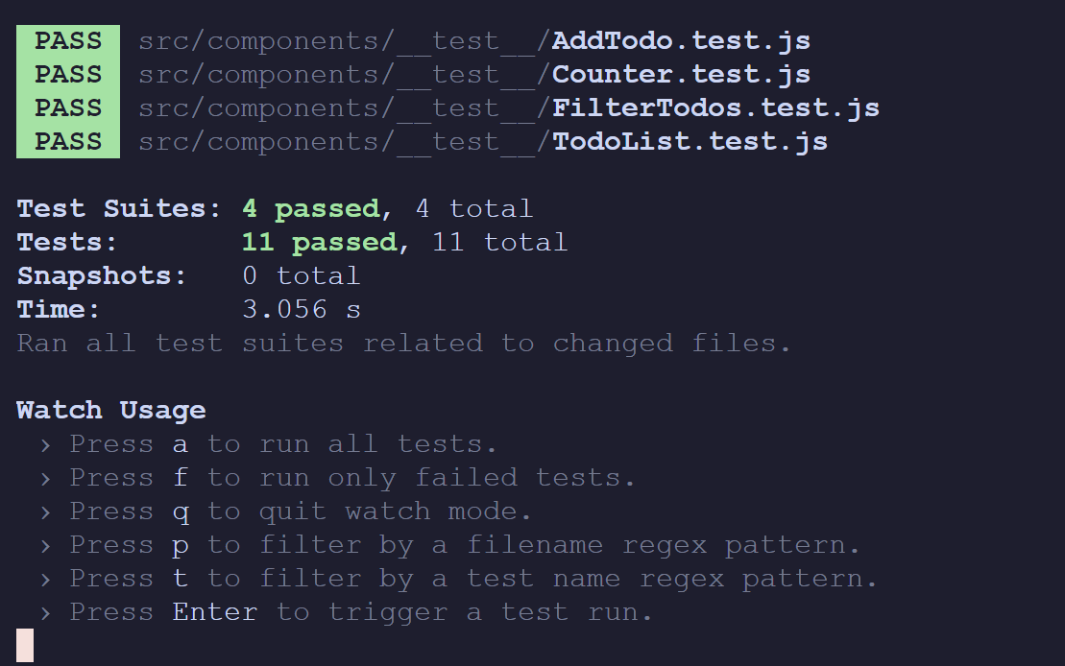Viewport: 1065px width, 666px height.
Task: Click the arrow bullet before 'Press f'
Action: pyautogui.click(x=45, y=479)
